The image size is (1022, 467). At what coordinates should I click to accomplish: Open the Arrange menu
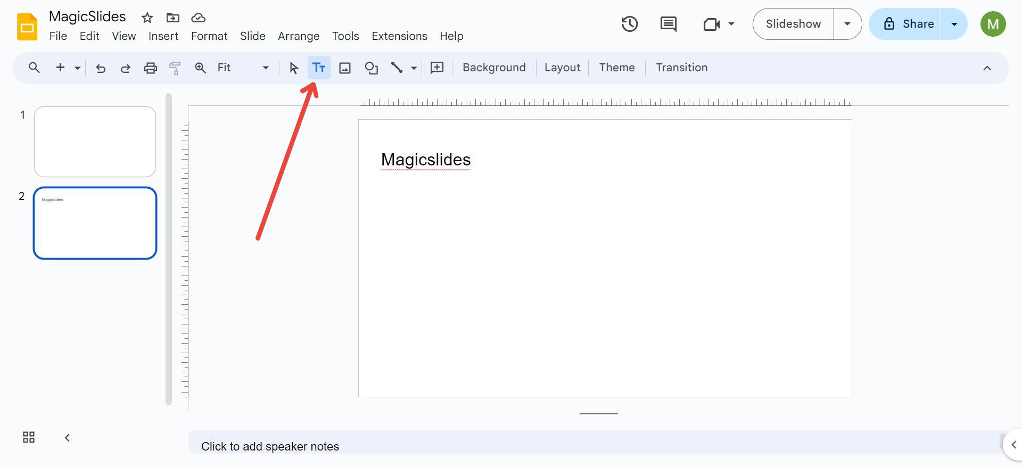(x=299, y=36)
